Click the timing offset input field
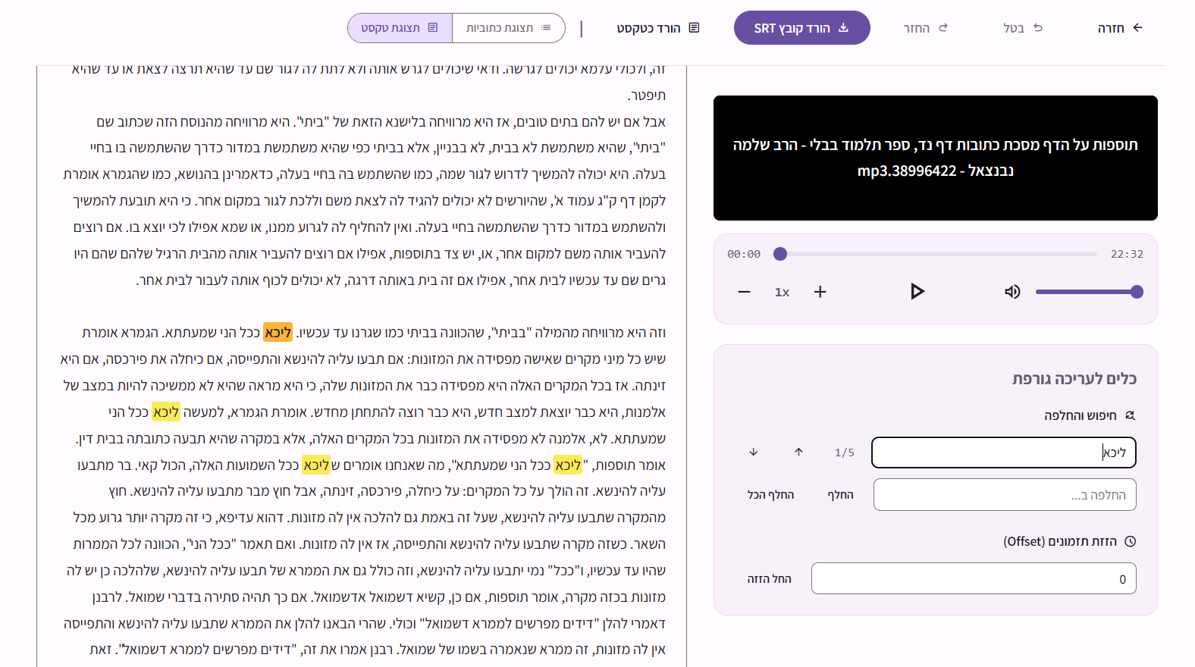The height and width of the screenshot is (667, 1195). 974,578
